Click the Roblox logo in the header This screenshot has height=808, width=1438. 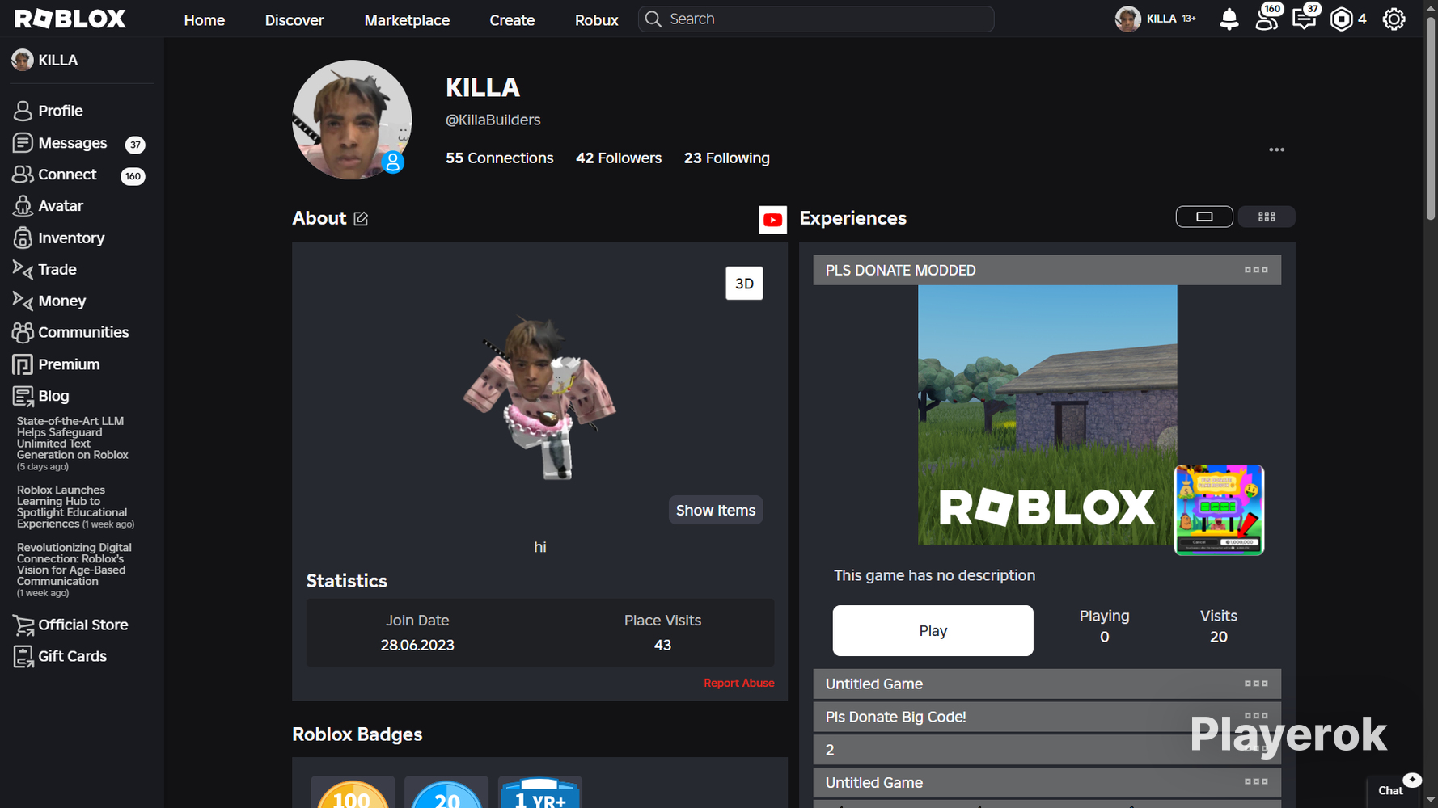click(x=70, y=19)
